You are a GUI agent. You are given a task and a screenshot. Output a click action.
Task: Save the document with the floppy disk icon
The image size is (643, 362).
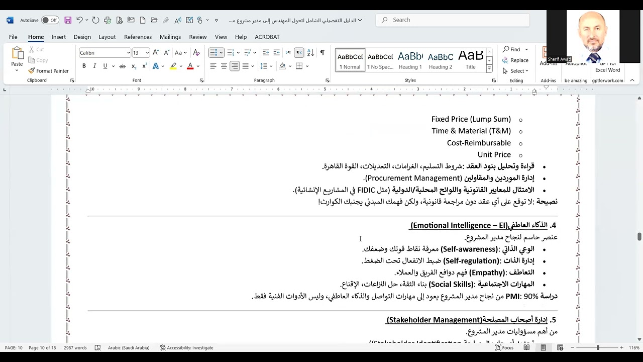point(68,20)
